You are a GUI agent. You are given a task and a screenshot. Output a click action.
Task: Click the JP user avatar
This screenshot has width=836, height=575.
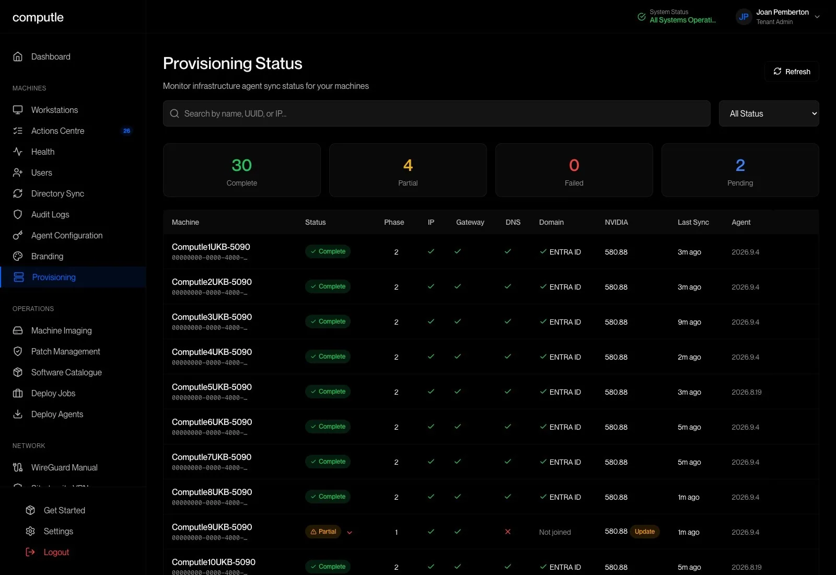tap(744, 17)
